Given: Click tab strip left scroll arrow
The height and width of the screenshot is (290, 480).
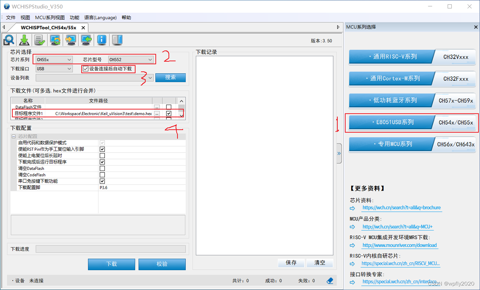Looking at the screenshot, I should (3, 27).
